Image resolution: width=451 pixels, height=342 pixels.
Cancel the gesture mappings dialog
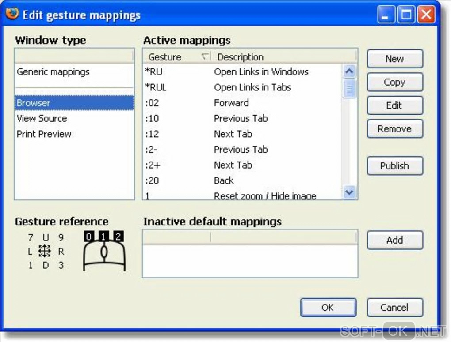click(395, 308)
